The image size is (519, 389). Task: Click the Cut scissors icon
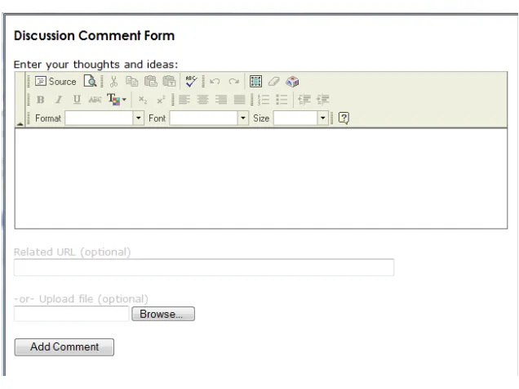tap(114, 81)
